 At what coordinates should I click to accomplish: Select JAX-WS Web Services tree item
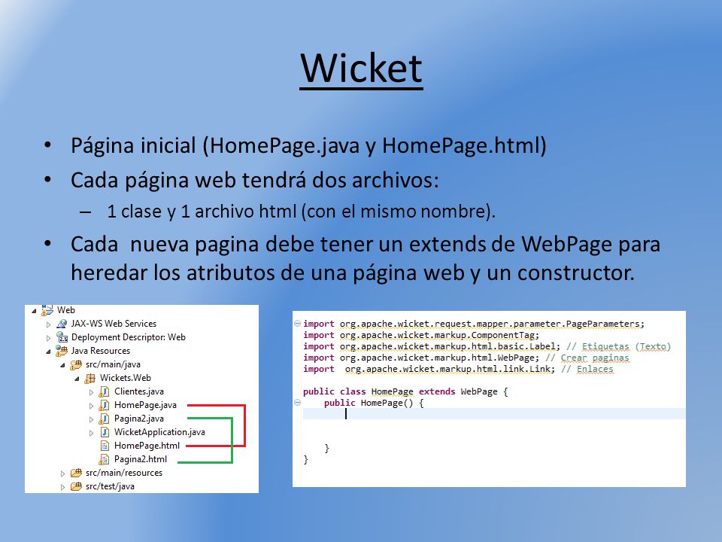pos(114,324)
